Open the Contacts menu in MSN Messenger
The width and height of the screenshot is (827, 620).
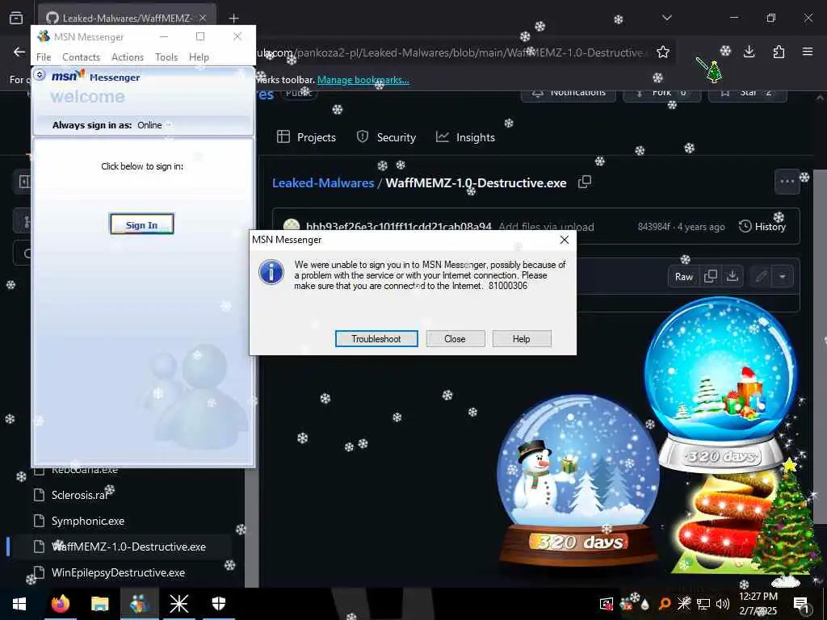coord(82,57)
